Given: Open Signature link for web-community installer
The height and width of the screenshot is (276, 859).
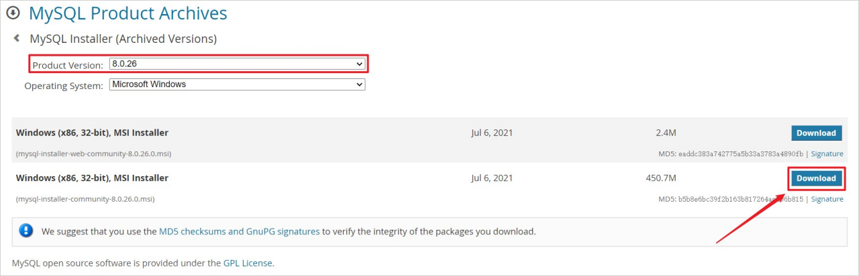Looking at the screenshot, I should pos(827,153).
